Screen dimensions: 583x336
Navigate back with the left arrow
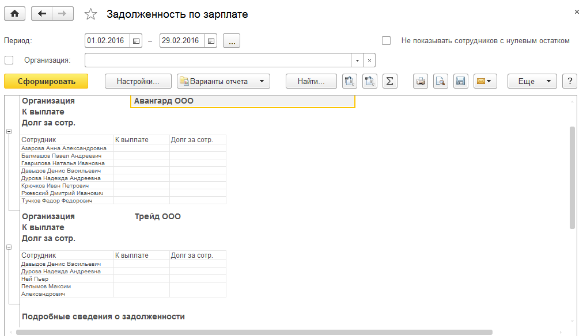click(42, 14)
